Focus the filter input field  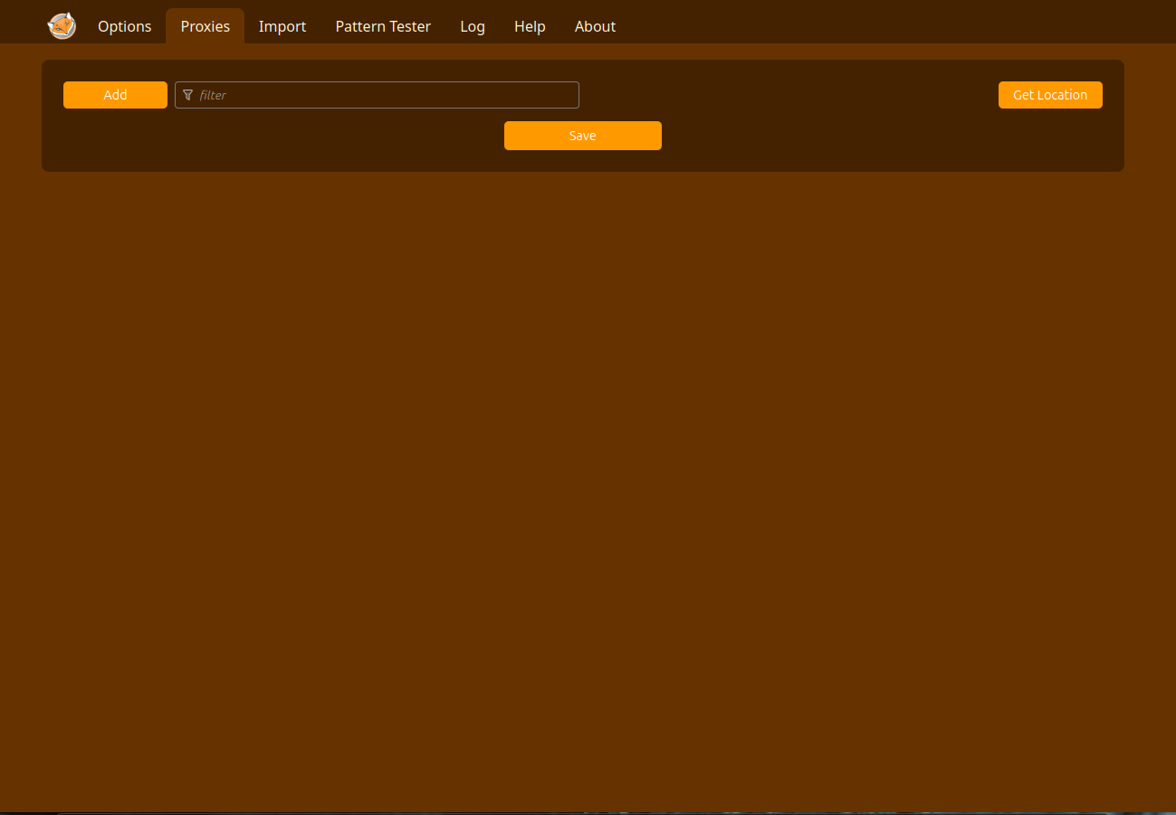coord(377,95)
